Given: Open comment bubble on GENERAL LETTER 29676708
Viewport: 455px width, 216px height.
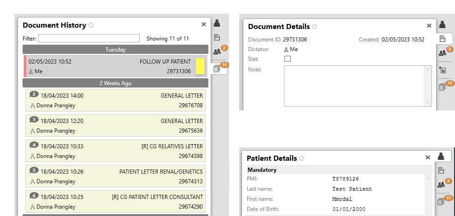Looking at the screenshot, I should tap(34, 94).
